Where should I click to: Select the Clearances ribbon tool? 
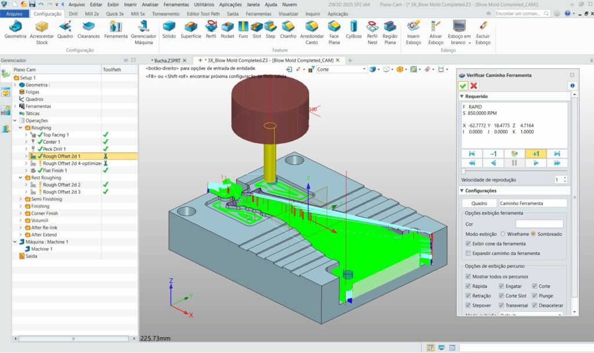pos(88,30)
